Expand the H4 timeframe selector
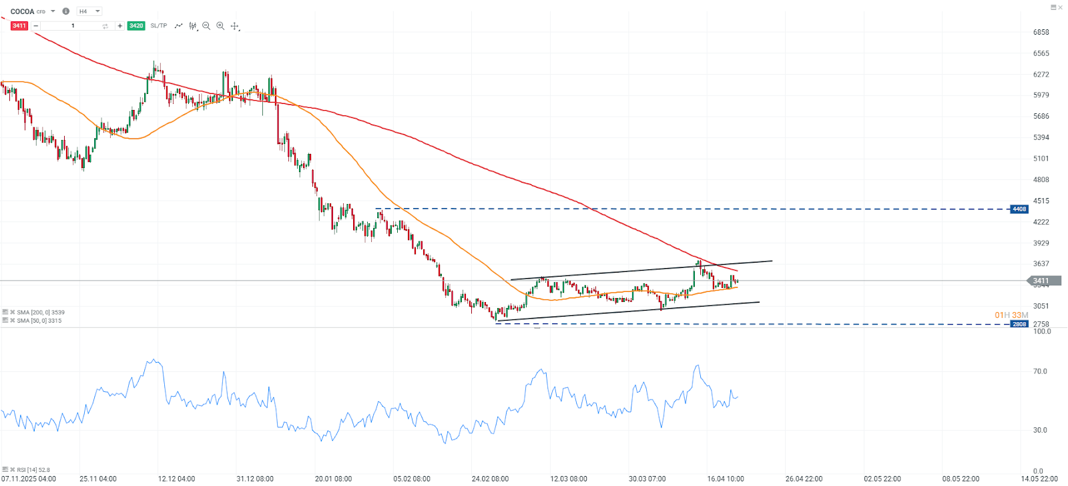The height and width of the screenshot is (486, 1068). [x=89, y=11]
